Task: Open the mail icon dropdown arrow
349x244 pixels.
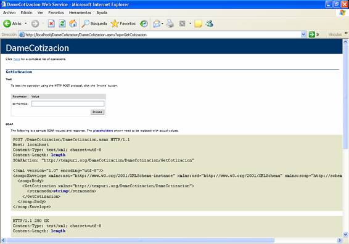Action: point(162,23)
